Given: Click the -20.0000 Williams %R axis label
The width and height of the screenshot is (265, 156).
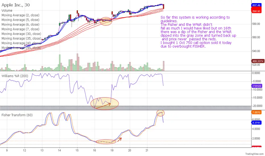Looking at the screenshot, I should (257, 106).
